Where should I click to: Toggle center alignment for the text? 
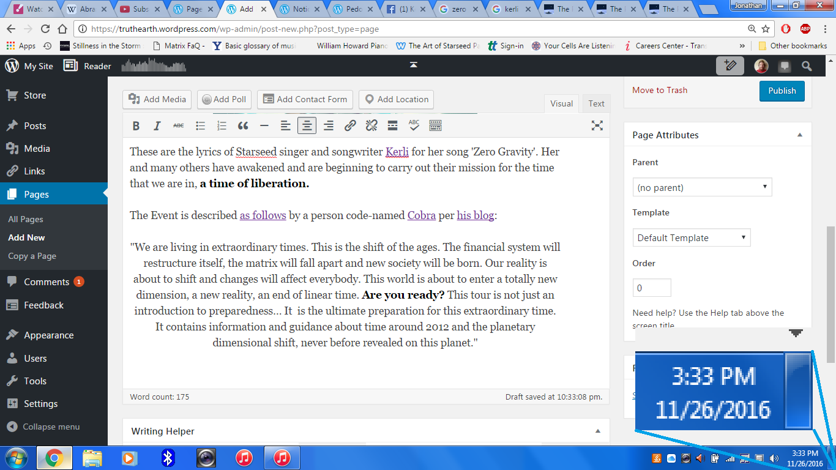pos(307,125)
